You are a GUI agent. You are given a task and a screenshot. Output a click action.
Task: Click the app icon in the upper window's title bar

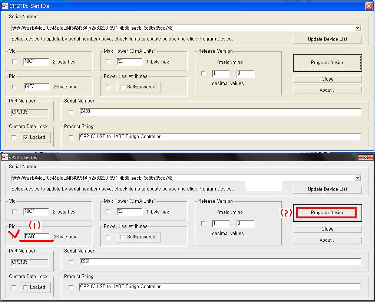4,6
